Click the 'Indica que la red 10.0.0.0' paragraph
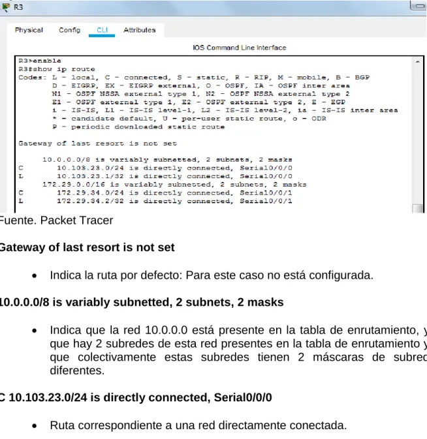Viewport: 427px width, 439px height. (238, 350)
